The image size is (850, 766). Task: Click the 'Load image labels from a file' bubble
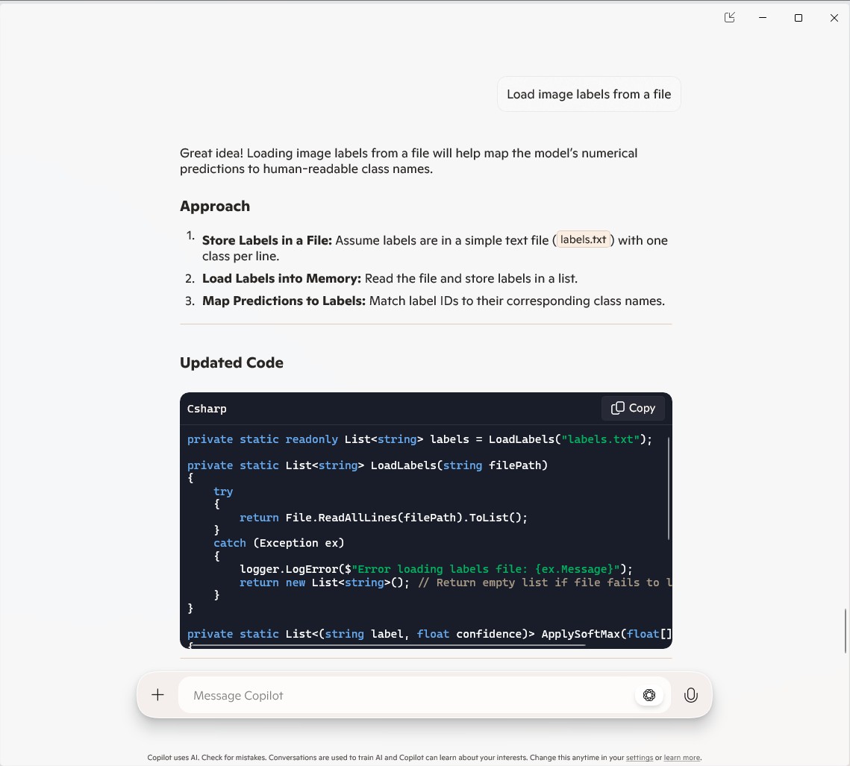589,94
